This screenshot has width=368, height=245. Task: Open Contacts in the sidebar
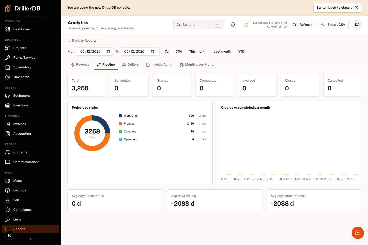pyautogui.click(x=30, y=152)
